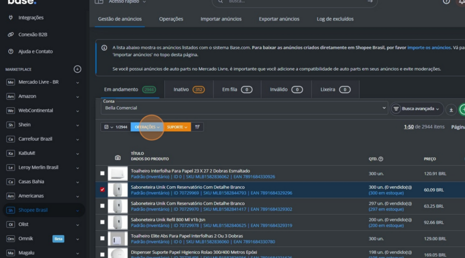Image resolution: width=465 pixels, height=258 pixels.
Task: Click the download icon beside Busca avançada
Action: [x=451, y=109]
